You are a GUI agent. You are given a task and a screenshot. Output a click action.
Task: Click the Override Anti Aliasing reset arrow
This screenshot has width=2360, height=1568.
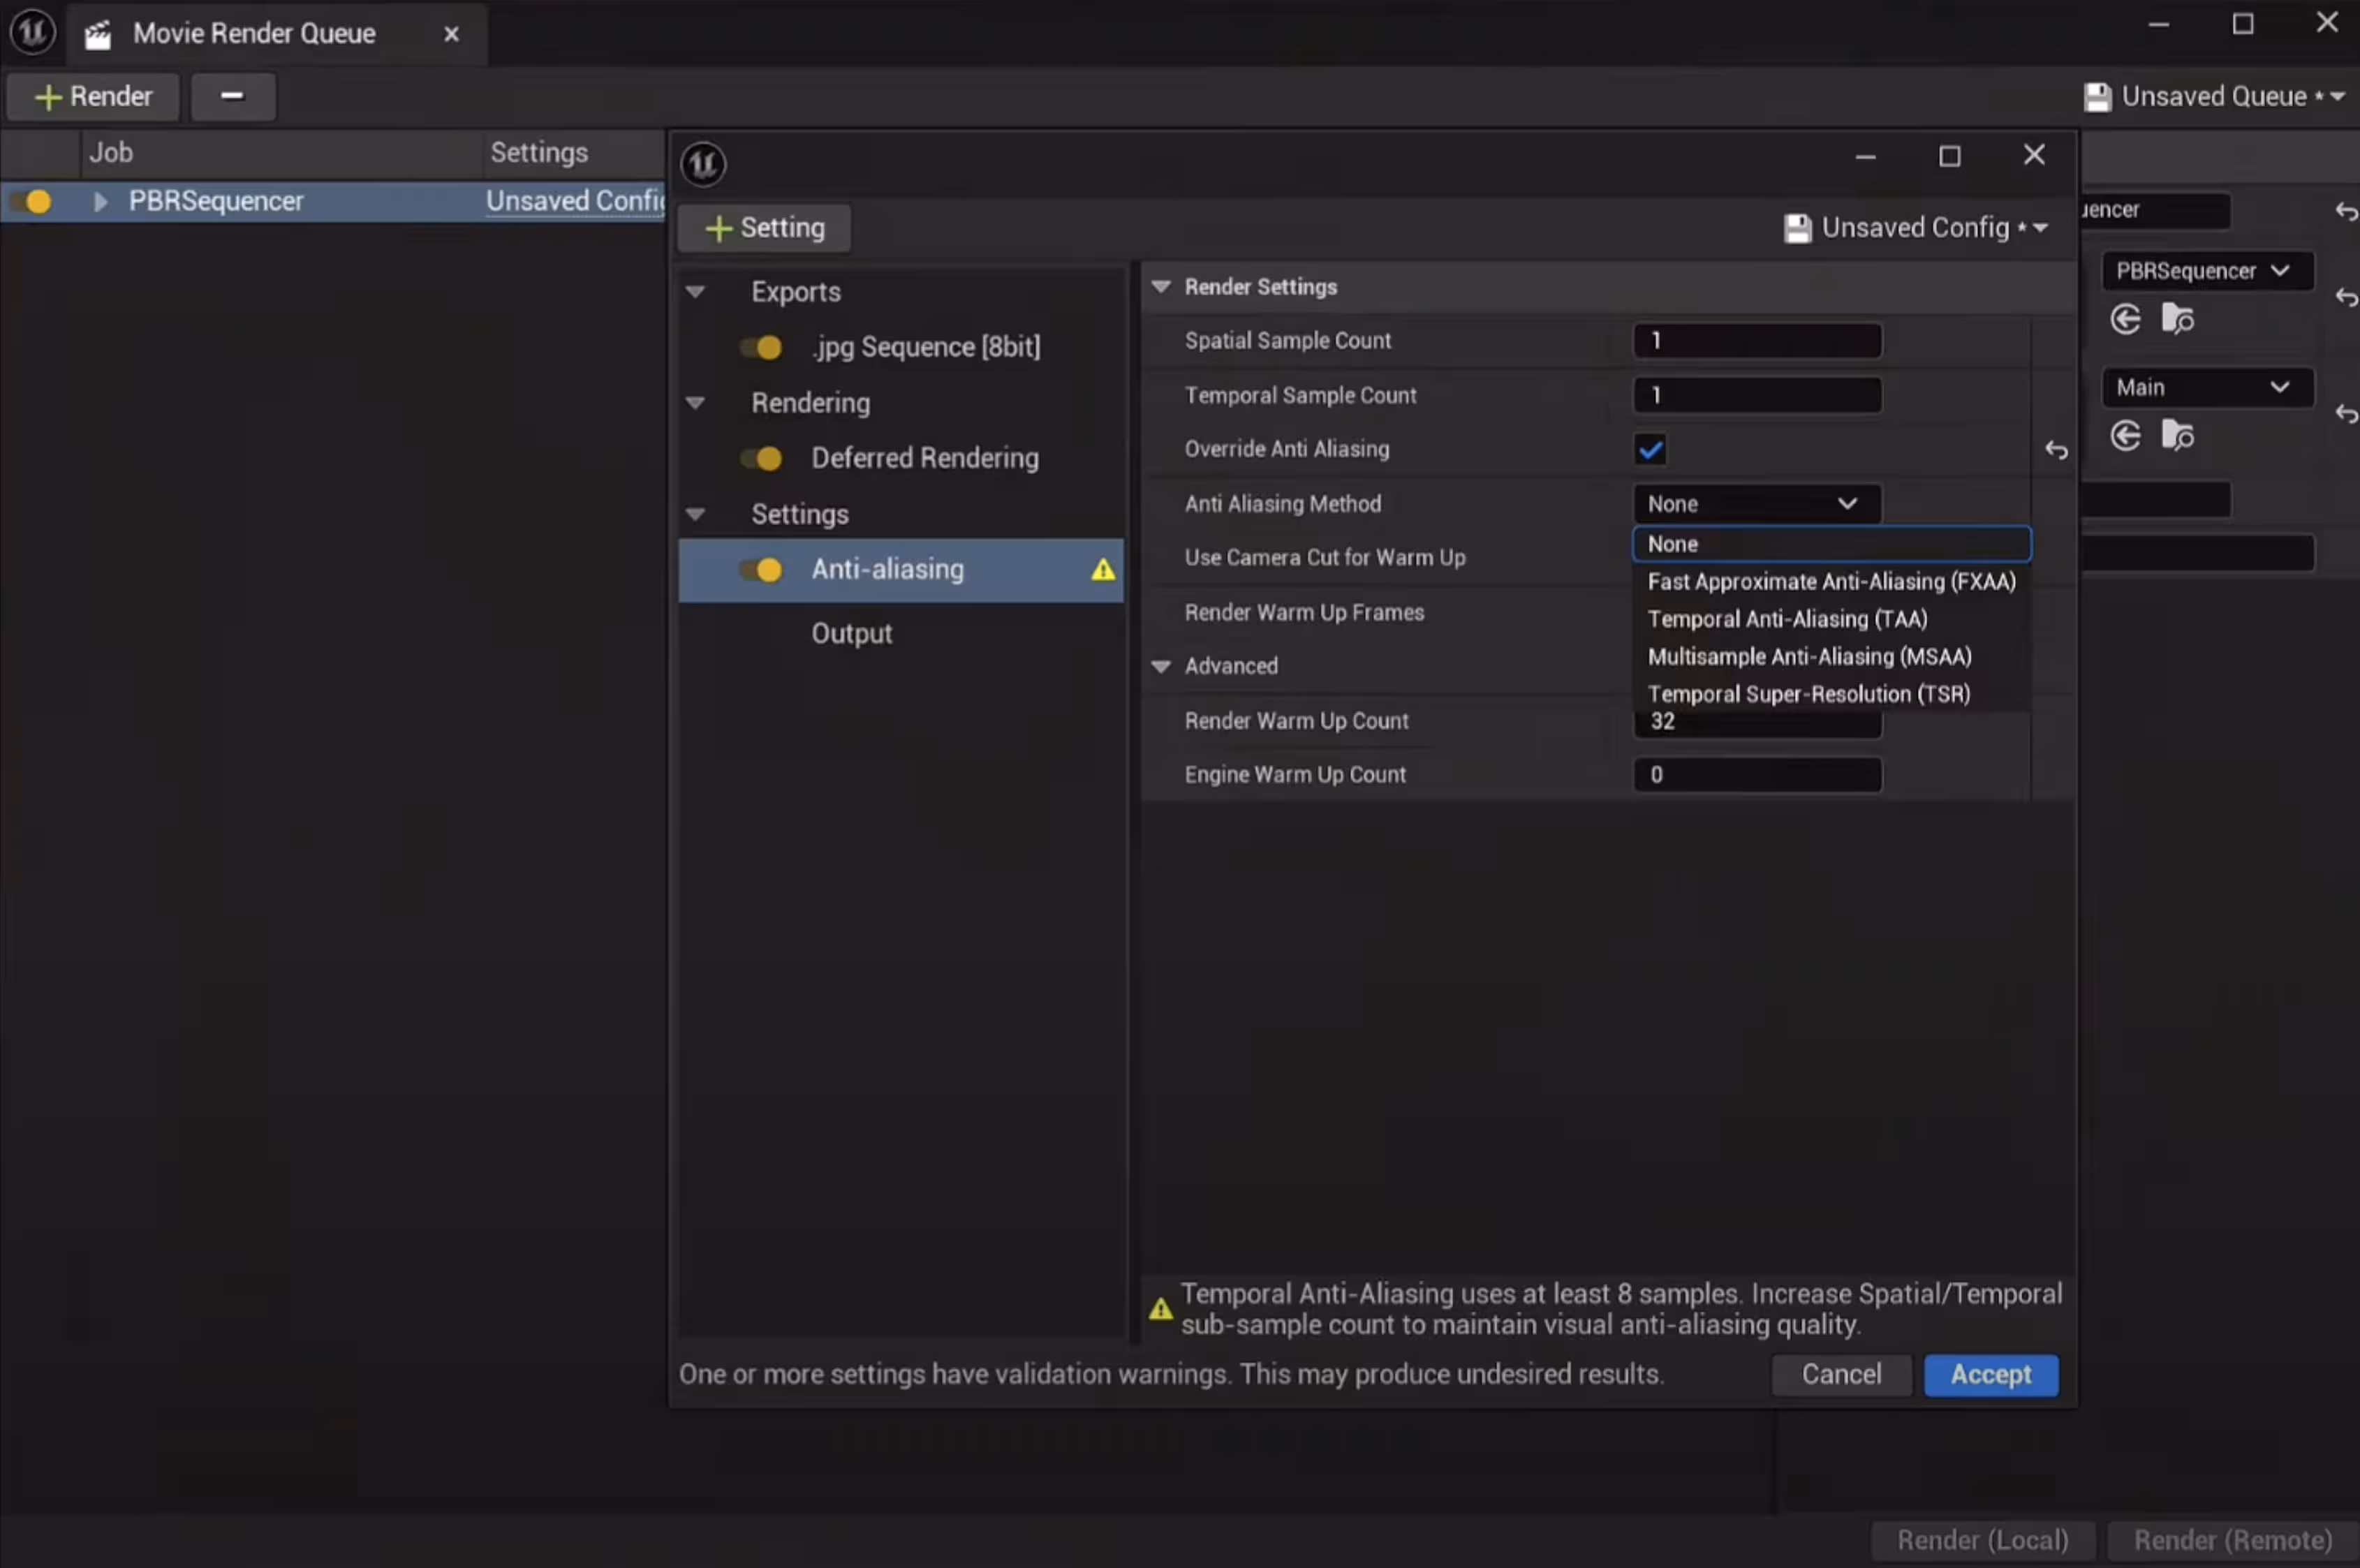(2056, 451)
